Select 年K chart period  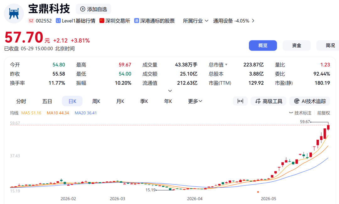pyautogui.click(x=168, y=101)
